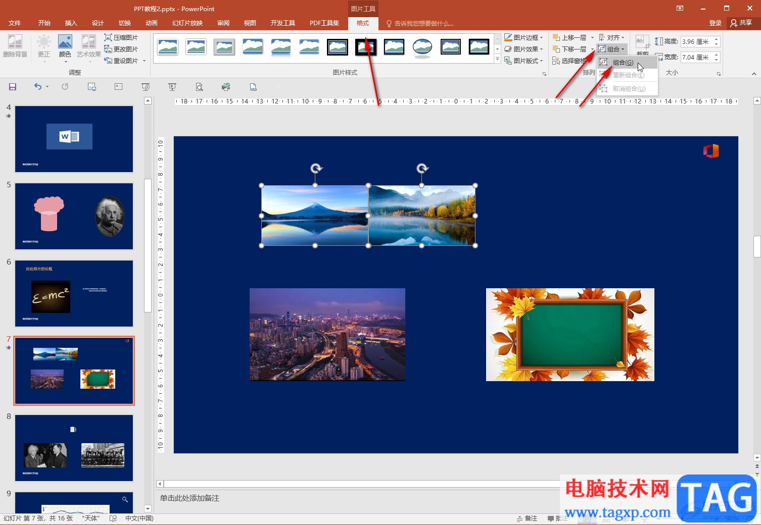Open the Size group dialog launcher
The image size is (761, 525).
pyautogui.click(x=719, y=74)
